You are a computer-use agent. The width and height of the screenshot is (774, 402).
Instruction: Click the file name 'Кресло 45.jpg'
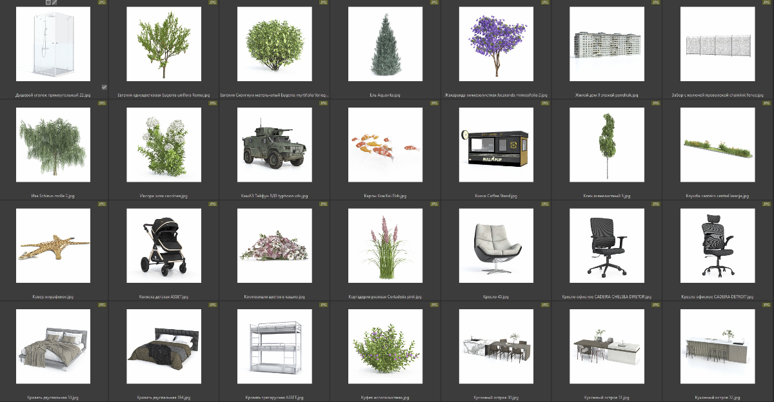pos(496,297)
